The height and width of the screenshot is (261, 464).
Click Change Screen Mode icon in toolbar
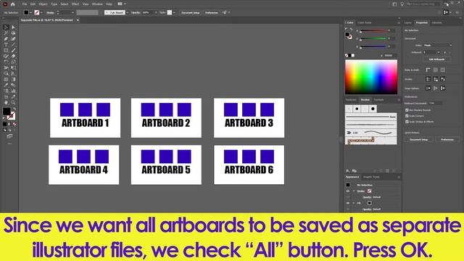coord(9,136)
